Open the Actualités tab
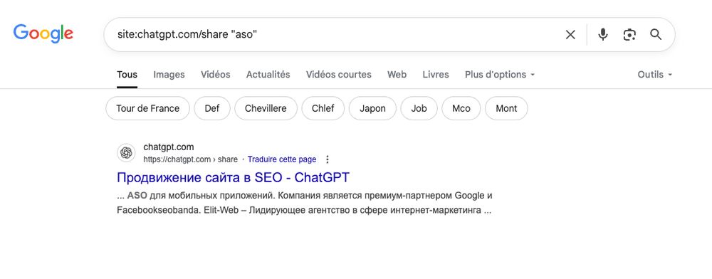The width and height of the screenshot is (712, 279). (x=268, y=75)
